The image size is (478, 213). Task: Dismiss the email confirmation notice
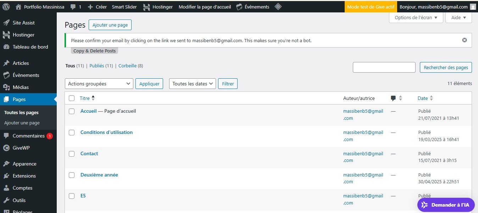coord(465,40)
